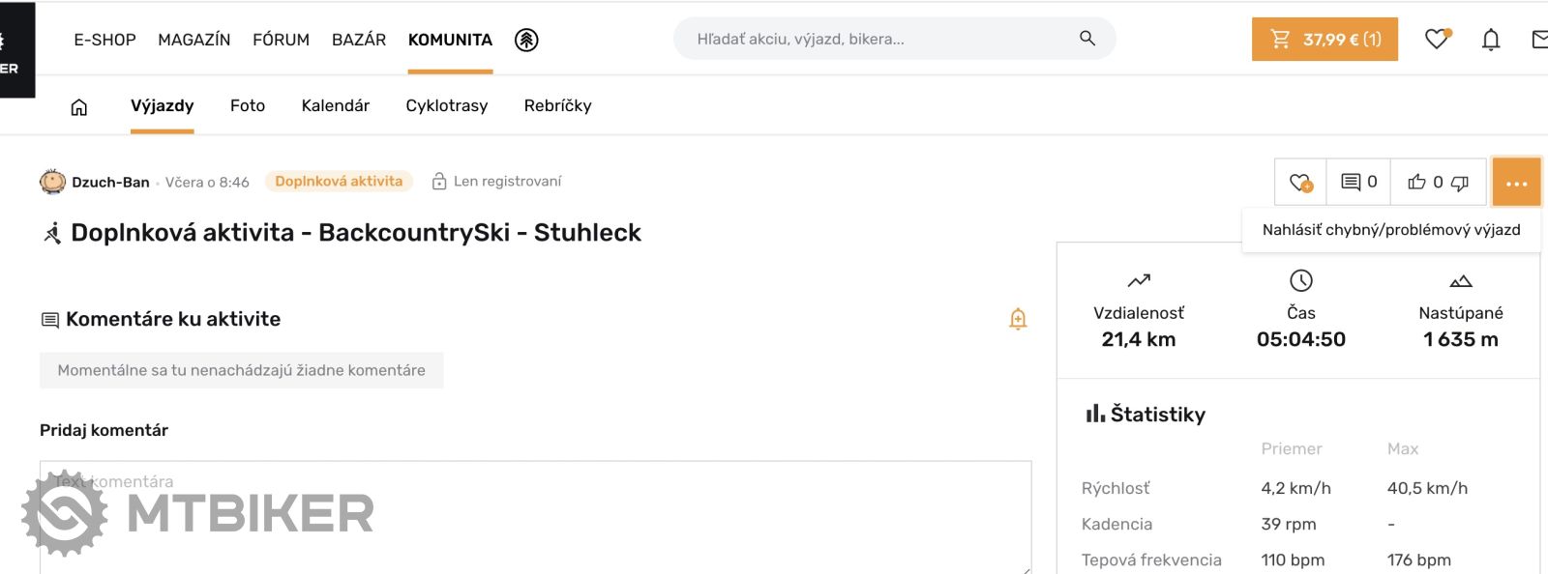Add ride to favorites with heart-plus icon
The height and width of the screenshot is (574, 1548).
(x=1301, y=182)
